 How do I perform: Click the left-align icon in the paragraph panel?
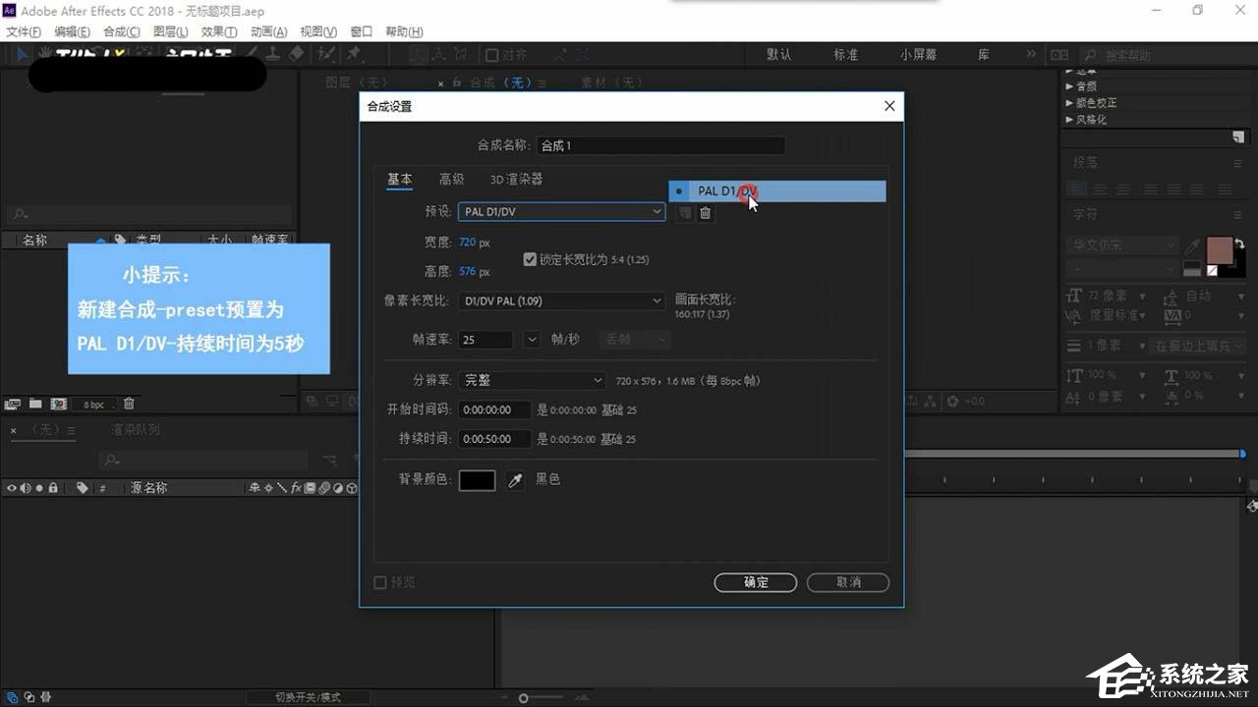point(1077,189)
